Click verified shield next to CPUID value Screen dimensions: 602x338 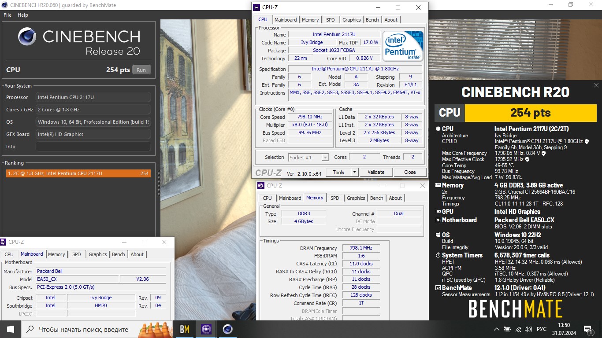pyautogui.click(x=587, y=142)
